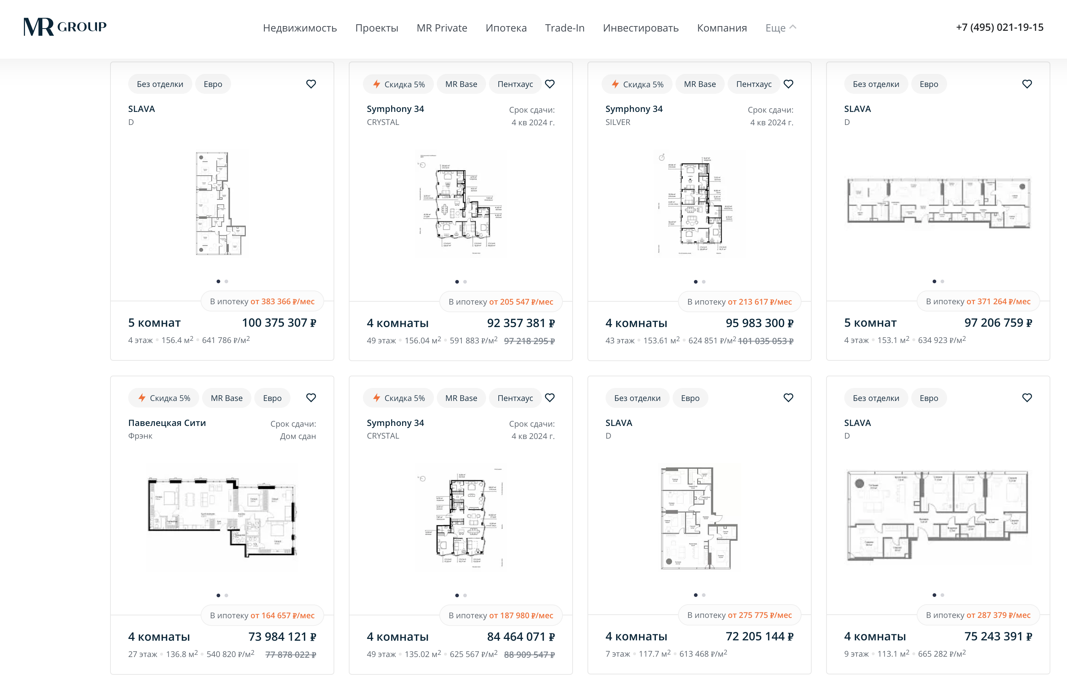Favorite the Павелецкая Сити Фрэнк apartment
This screenshot has height=686, width=1067.
click(311, 397)
